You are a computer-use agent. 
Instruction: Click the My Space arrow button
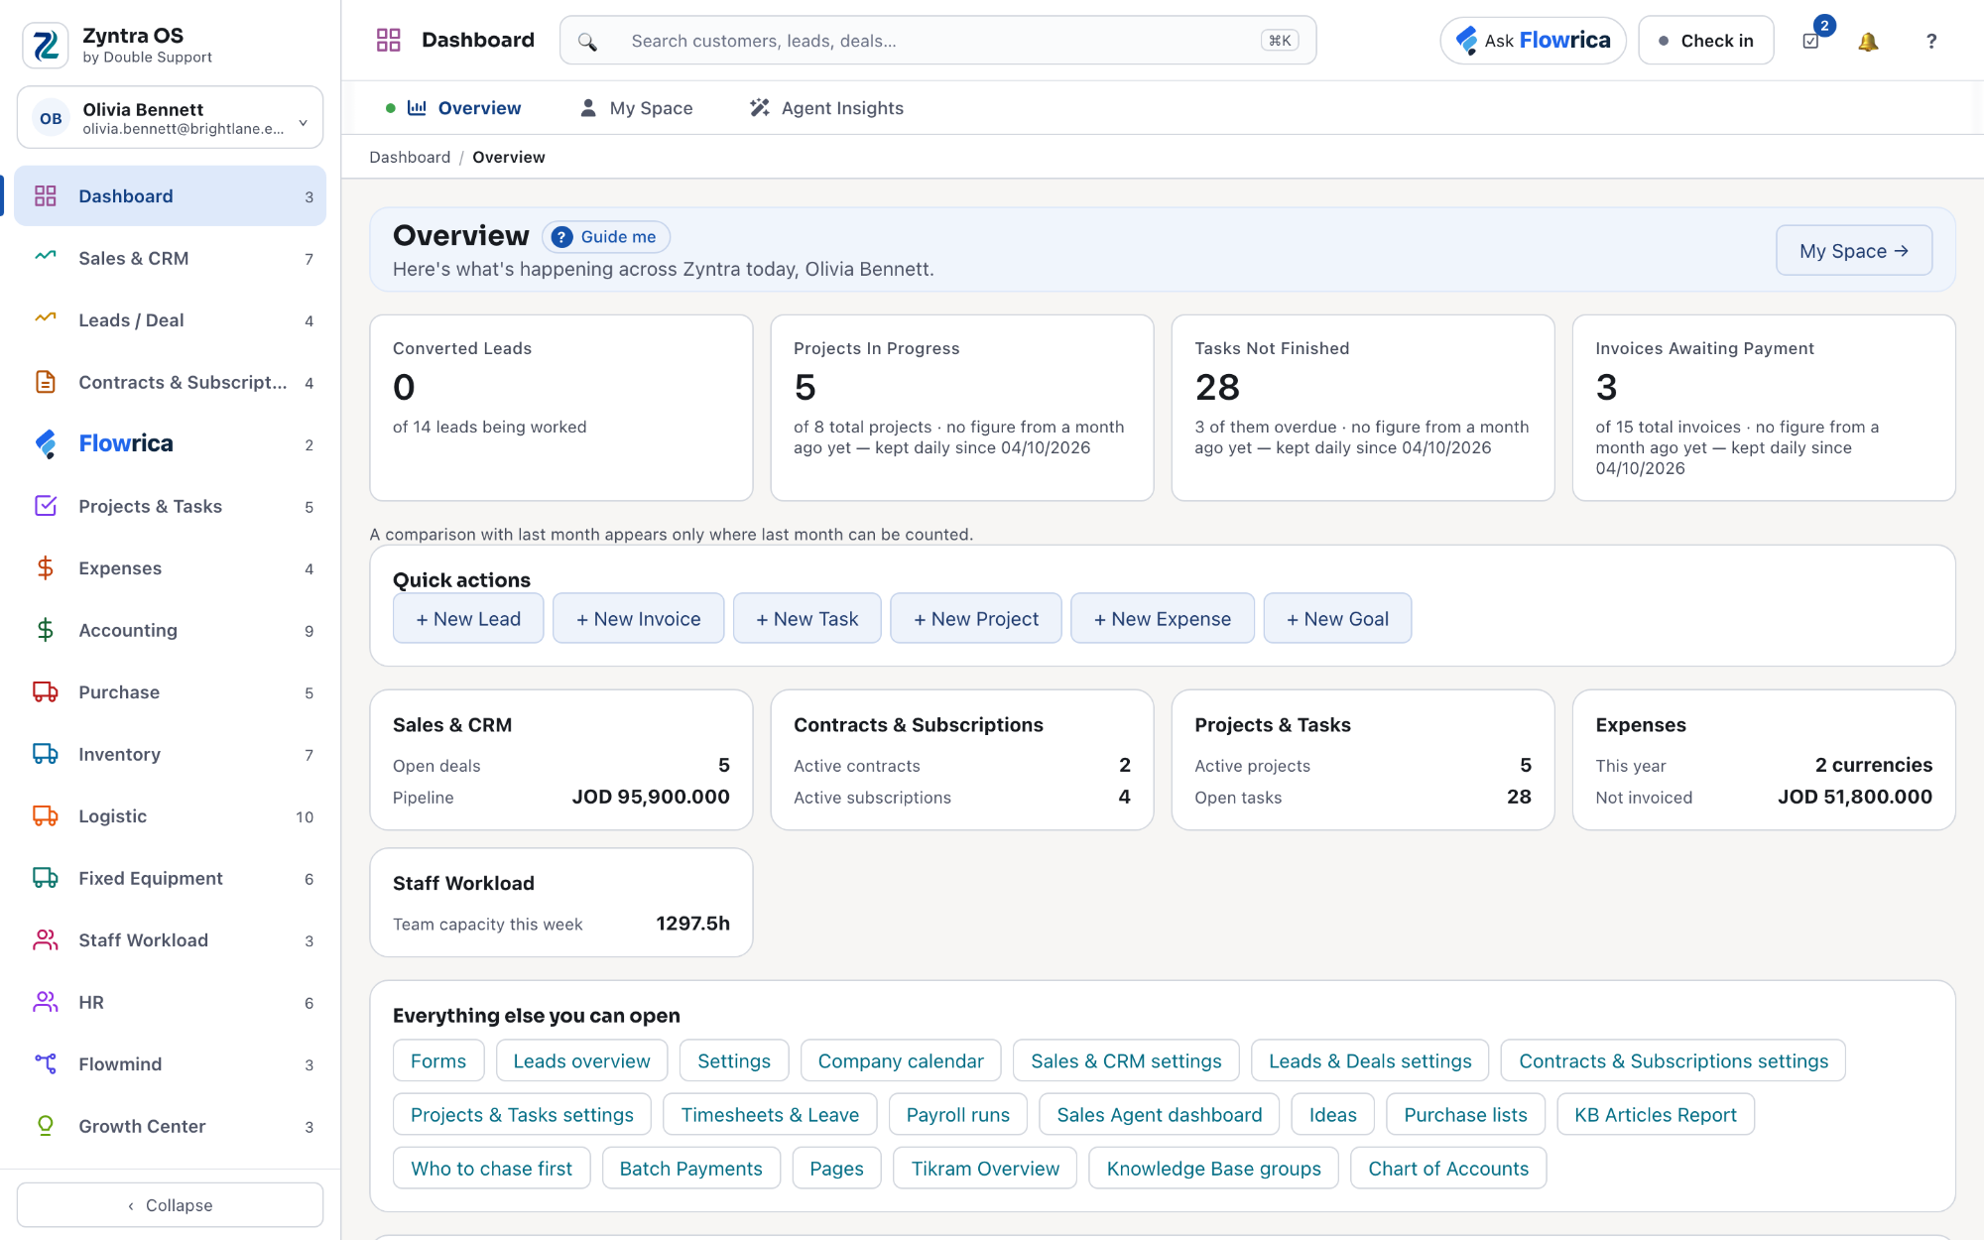(x=1854, y=251)
